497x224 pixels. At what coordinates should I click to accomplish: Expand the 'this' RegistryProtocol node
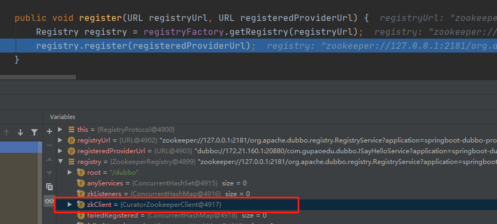[x=60, y=130]
